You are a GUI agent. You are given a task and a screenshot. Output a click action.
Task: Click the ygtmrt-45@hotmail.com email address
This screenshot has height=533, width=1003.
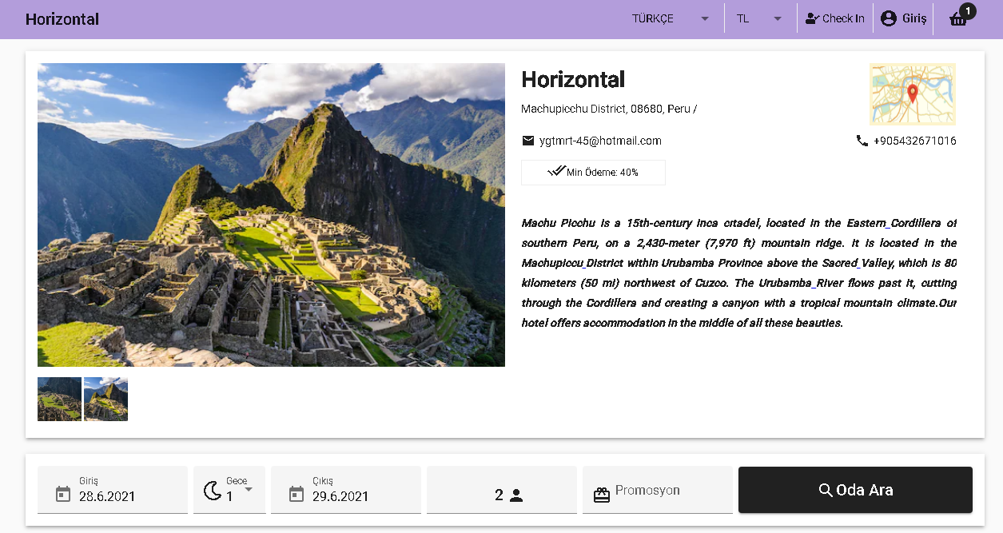[600, 141]
